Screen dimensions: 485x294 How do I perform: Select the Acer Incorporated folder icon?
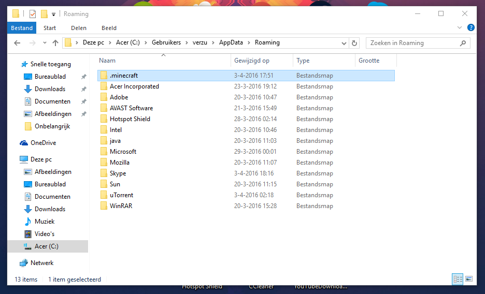click(x=104, y=86)
